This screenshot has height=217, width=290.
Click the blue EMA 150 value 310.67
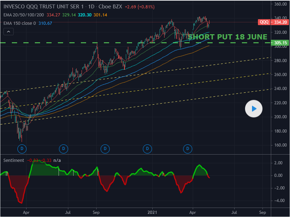[x=45, y=23]
